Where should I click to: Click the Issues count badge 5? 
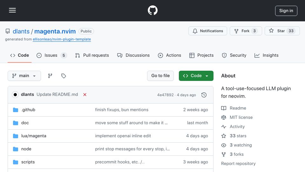tap(64, 55)
